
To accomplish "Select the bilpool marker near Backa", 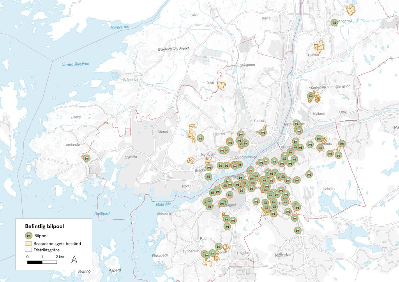I will [263, 132].
